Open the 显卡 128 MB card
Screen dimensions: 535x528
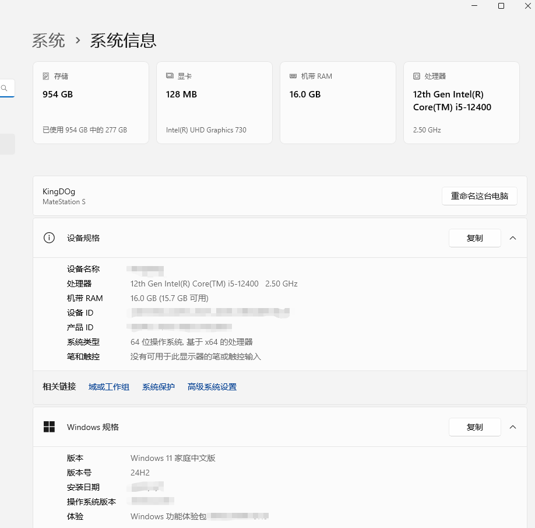coord(214,103)
